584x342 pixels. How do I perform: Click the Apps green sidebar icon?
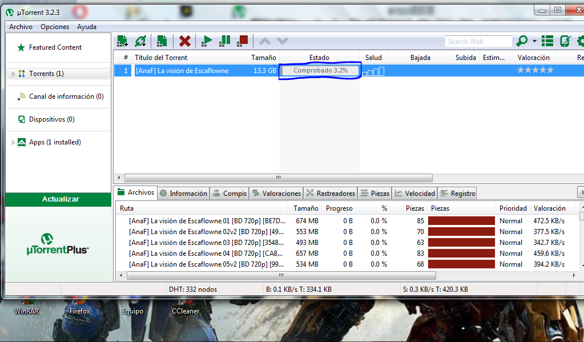(22, 142)
